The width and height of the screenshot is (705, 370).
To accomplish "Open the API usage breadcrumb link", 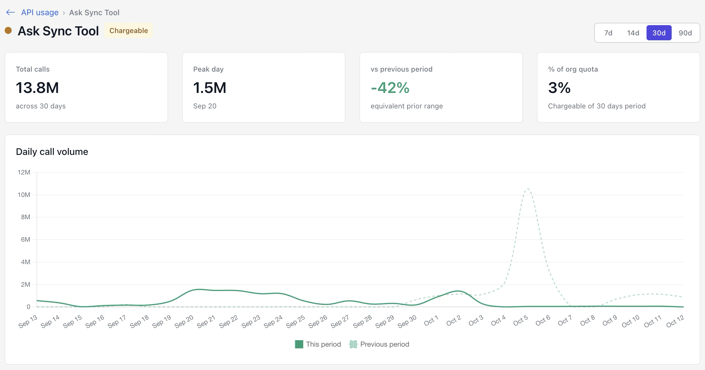I will click(40, 12).
